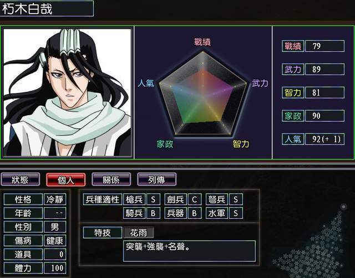The height and width of the screenshot is (278, 355).
Task: Click the 智力 stat label box
Action: pos(293,92)
